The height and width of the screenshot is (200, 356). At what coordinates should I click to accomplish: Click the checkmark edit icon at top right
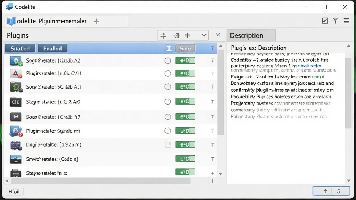click(325, 20)
